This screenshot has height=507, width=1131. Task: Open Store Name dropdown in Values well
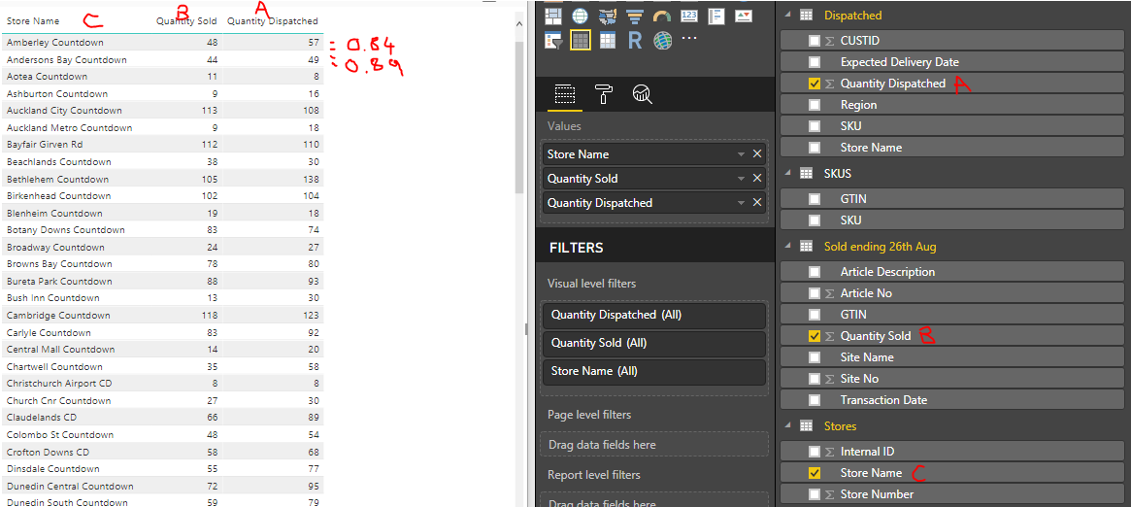coord(741,154)
